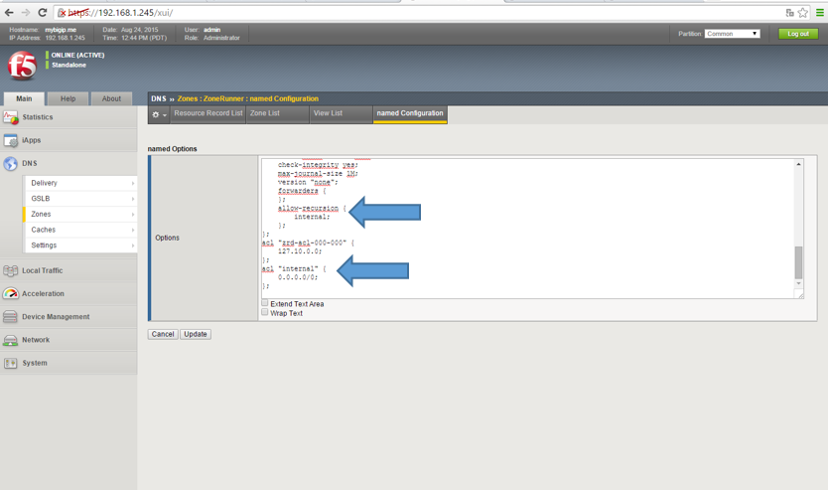Switch to the Help tab
This screenshot has height=491, width=828.
[x=68, y=98]
